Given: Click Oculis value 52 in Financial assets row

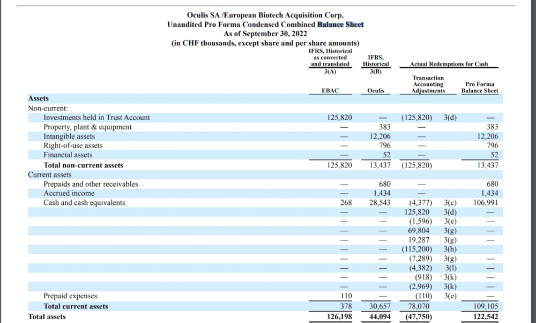Looking at the screenshot, I should (x=386, y=155).
